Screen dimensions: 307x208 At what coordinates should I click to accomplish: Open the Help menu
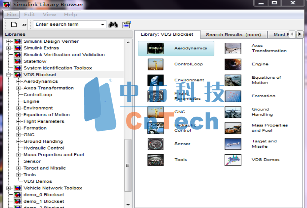pyautogui.click(x=70, y=15)
